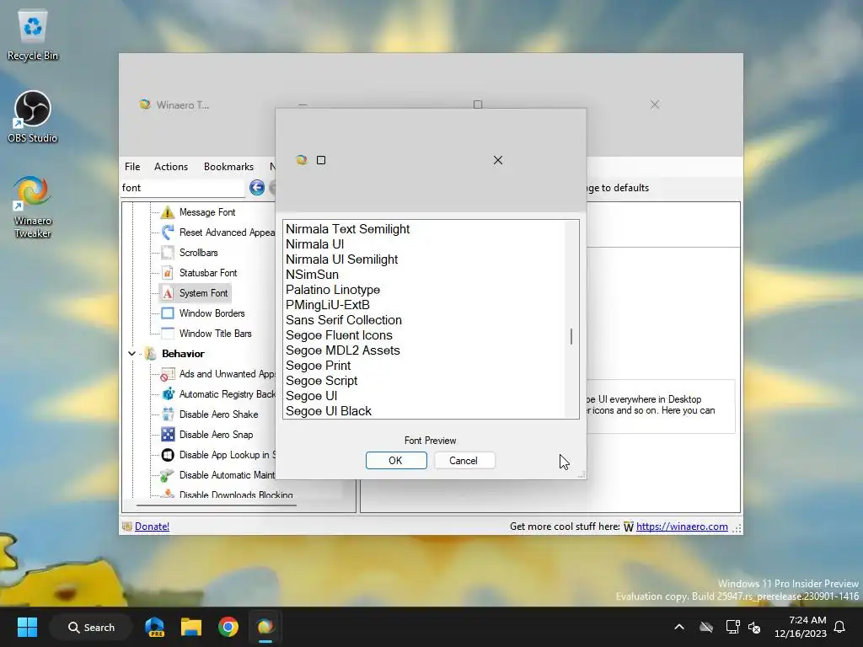Open the OBS Studio desktop shortcut
863x647 pixels.
(33, 116)
